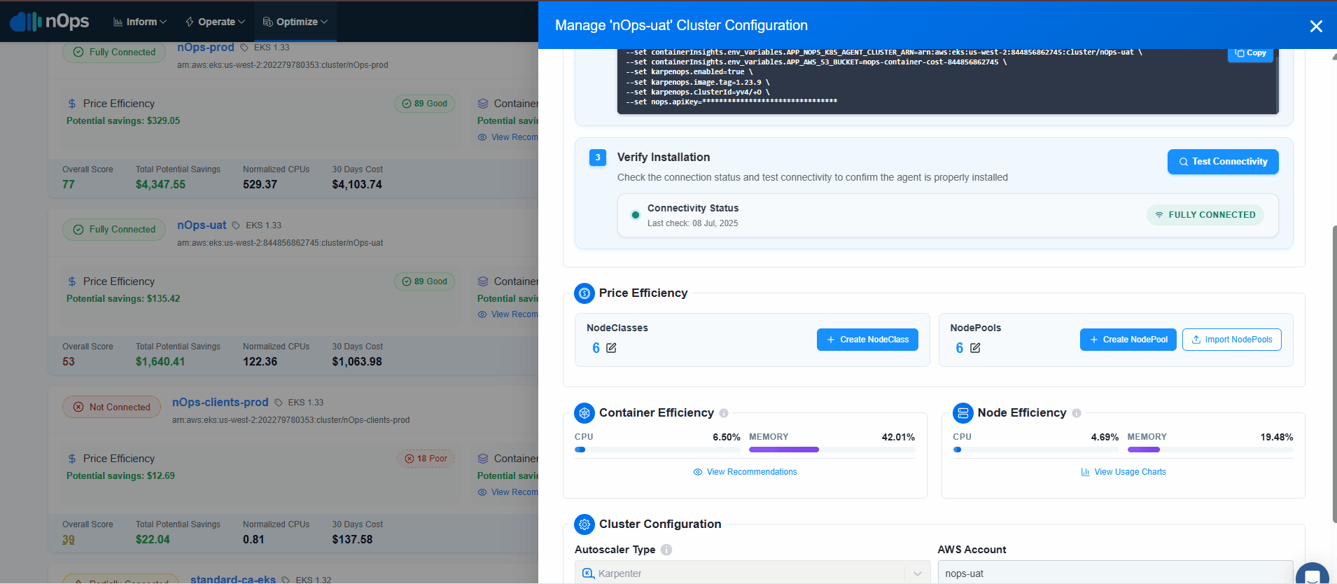
Task: Click the Node Efficiency MEMORY progress bar
Action: [1210, 450]
